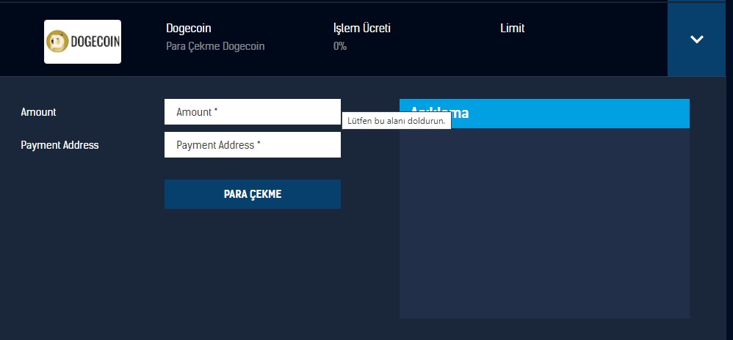Click the 0% transaction fee value
The height and width of the screenshot is (340, 733).
pyautogui.click(x=340, y=46)
